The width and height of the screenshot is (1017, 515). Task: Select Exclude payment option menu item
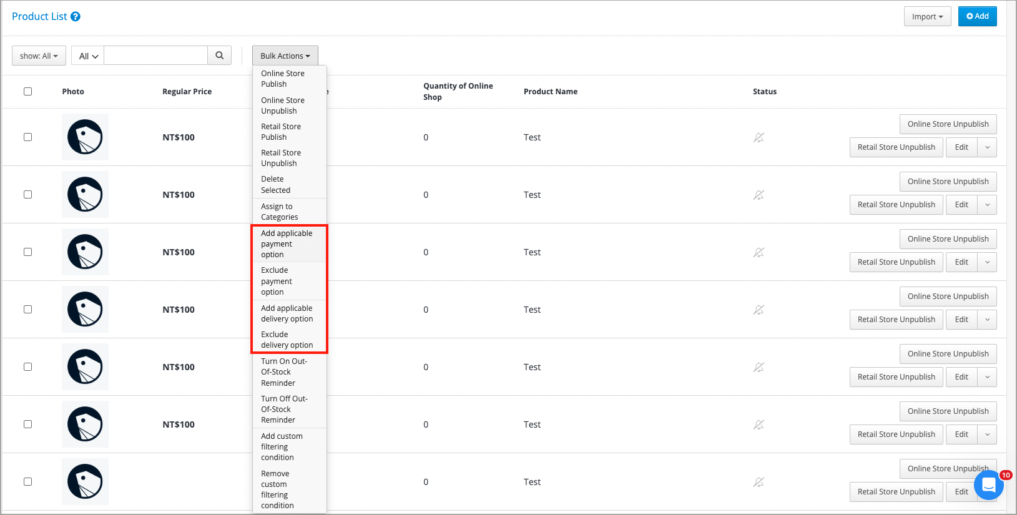pyautogui.click(x=290, y=281)
